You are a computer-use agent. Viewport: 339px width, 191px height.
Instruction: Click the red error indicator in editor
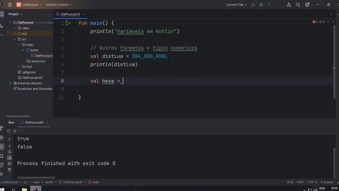pos(315,22)
